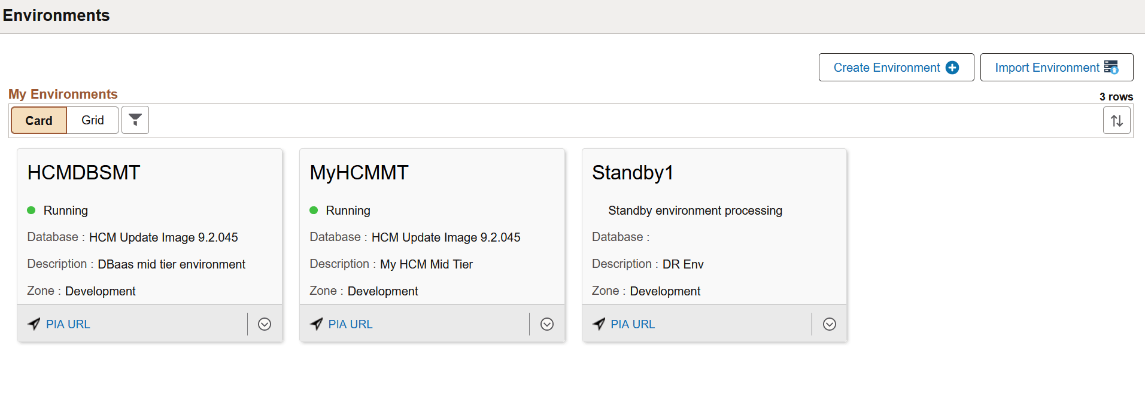This screenshot has height=415, width=1145.
Task: Open the related actions menu on HCMDBSMT
Action: [x=264, y=324]
